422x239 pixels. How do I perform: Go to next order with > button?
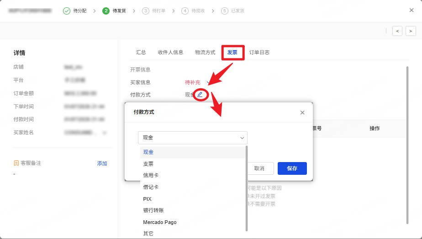411,31
